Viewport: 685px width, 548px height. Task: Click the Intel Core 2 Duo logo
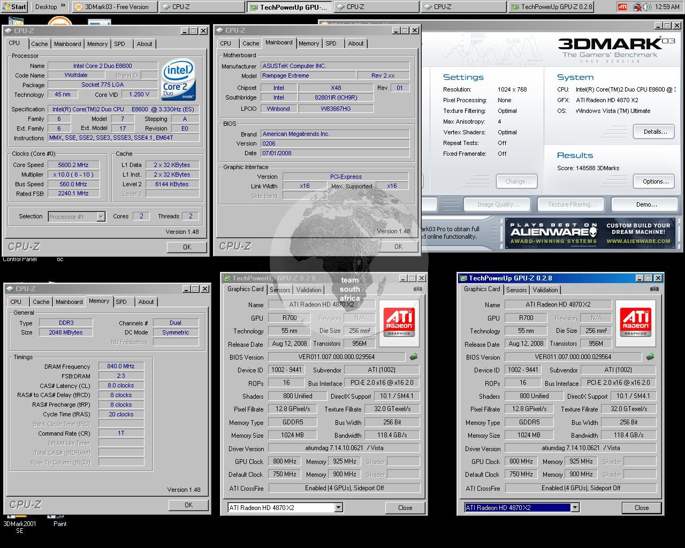tap(178, 81)
